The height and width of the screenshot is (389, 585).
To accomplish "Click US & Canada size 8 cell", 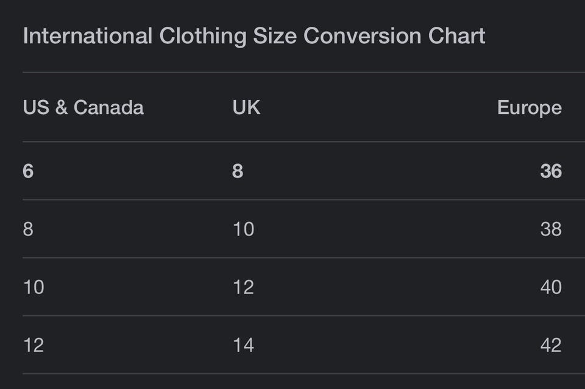I will pos(28,229).
